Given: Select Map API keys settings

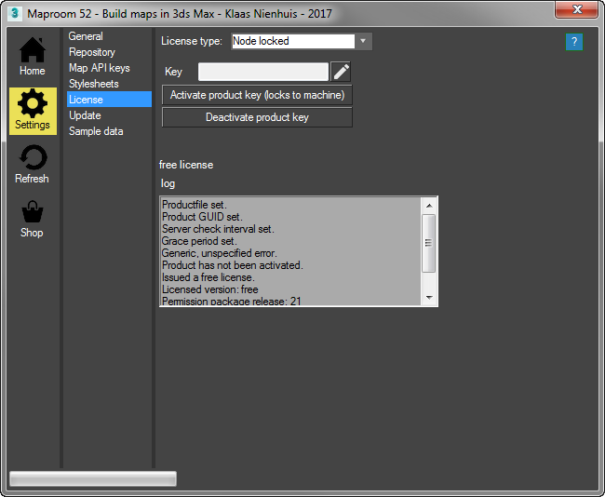Looking at the screenshot, I should point(100,68).
